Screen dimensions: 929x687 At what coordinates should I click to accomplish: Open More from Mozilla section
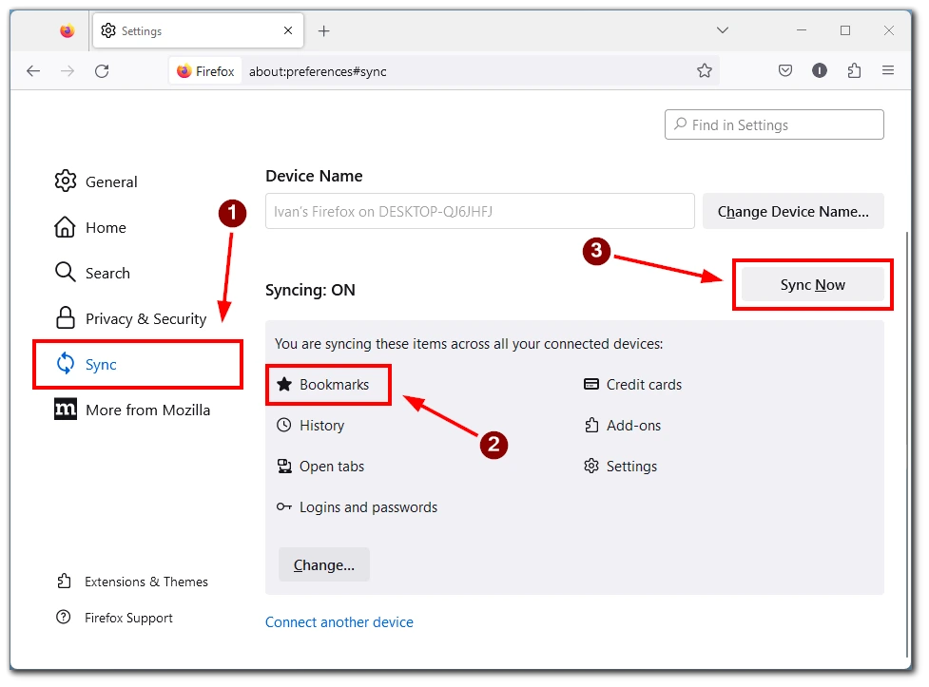click(x=131, y=410)
